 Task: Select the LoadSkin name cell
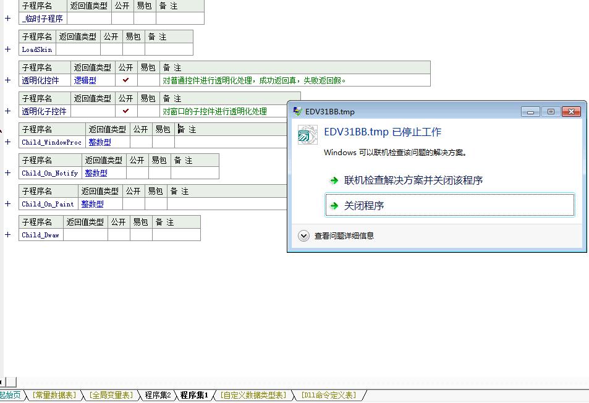(x=37, y=49)
